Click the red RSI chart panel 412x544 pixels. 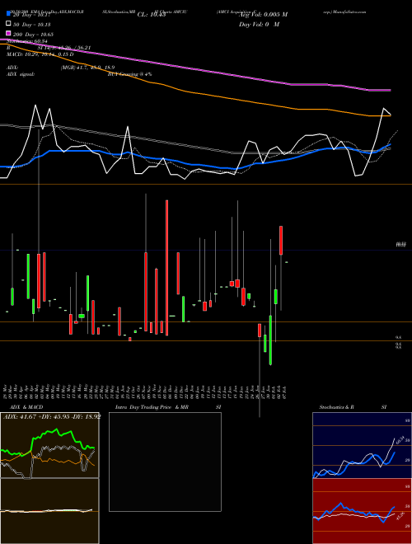pyautogui.click(x=362, y=511)
